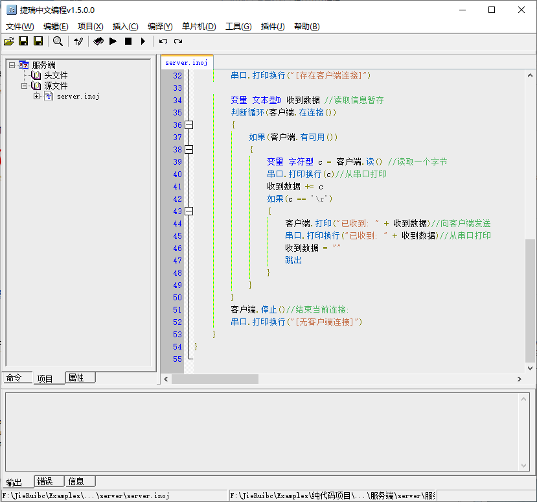
Task: Collapse the 服务端 project tree node
Action: tap(12, 65)
